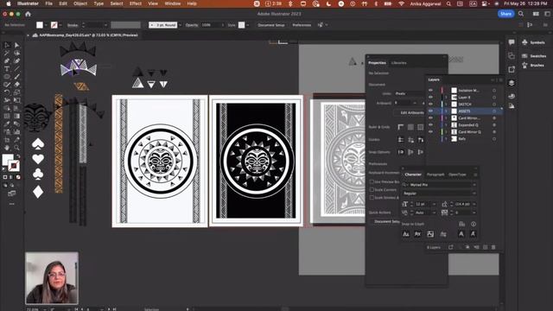Switch to the OpenType tab
This screenshot has width=553, height=311.
pos(457,175)
